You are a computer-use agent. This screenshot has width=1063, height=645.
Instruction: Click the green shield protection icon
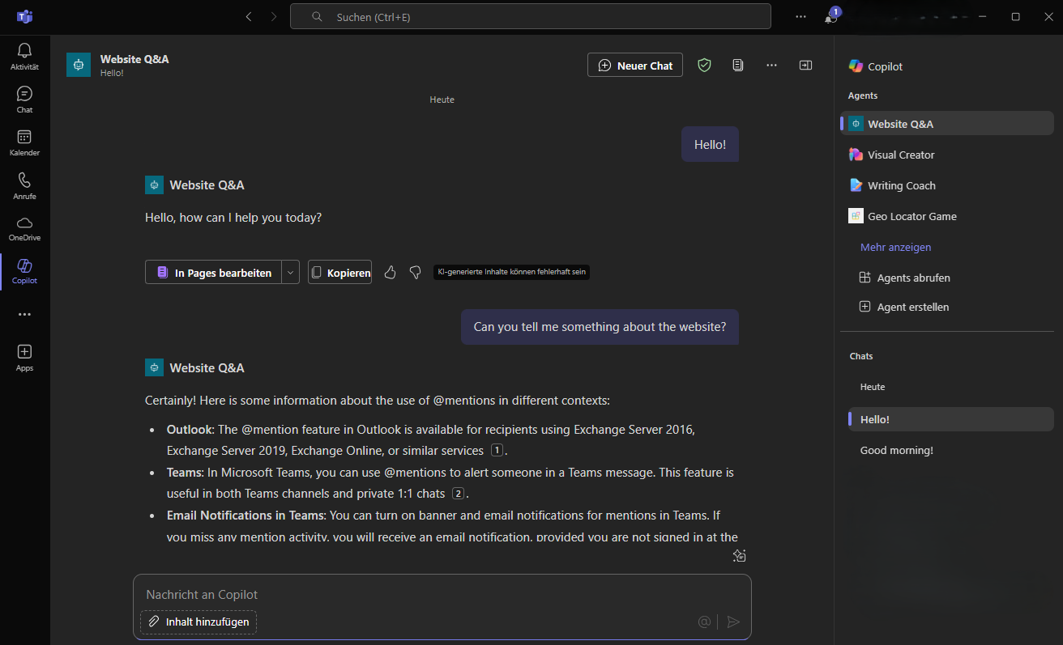[704, 65]
